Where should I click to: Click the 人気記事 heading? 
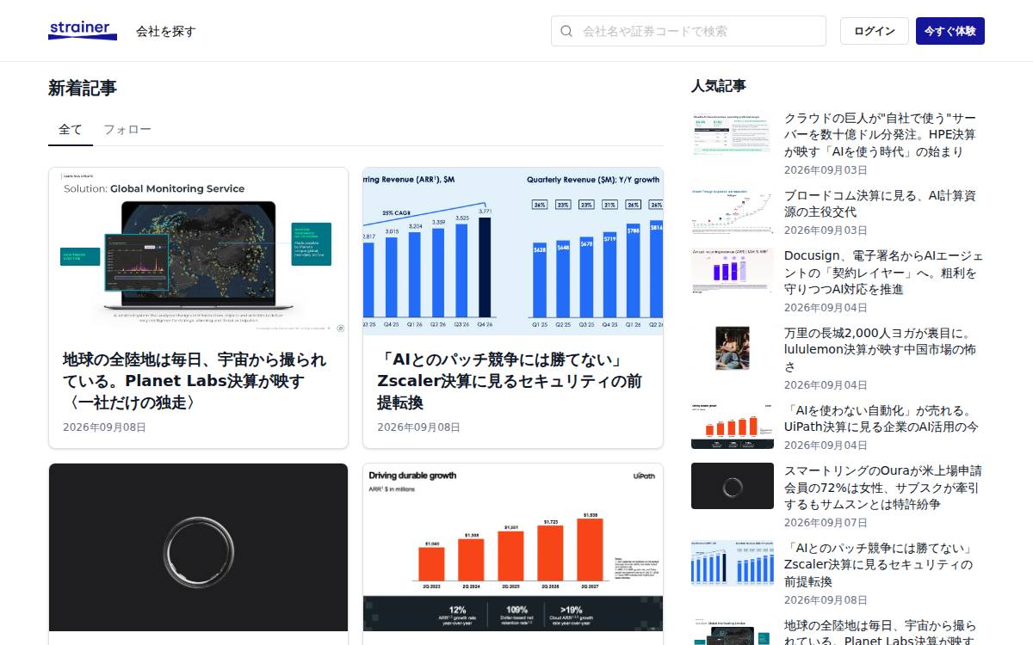(719, 85)
